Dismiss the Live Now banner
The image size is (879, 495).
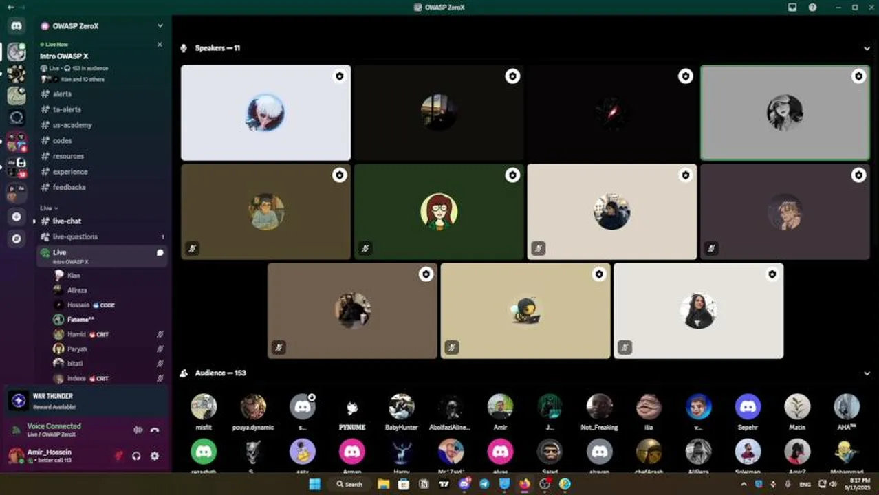(160, 45)
